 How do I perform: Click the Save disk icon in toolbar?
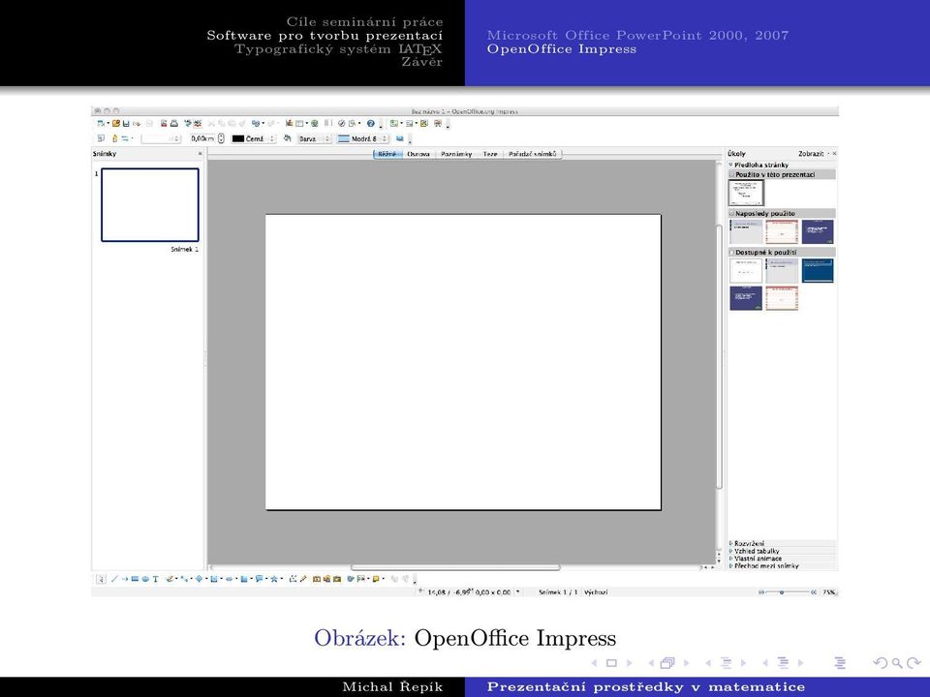point(126,123)
